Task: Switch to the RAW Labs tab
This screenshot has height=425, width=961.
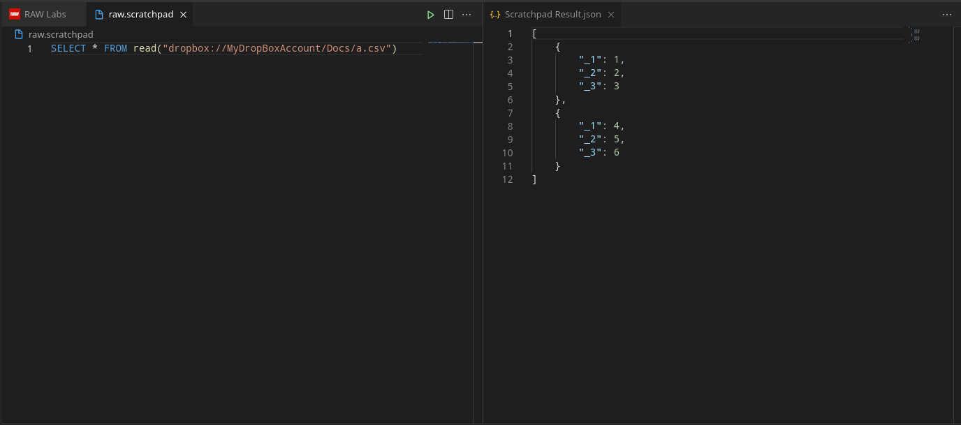Action: point(43,14)
